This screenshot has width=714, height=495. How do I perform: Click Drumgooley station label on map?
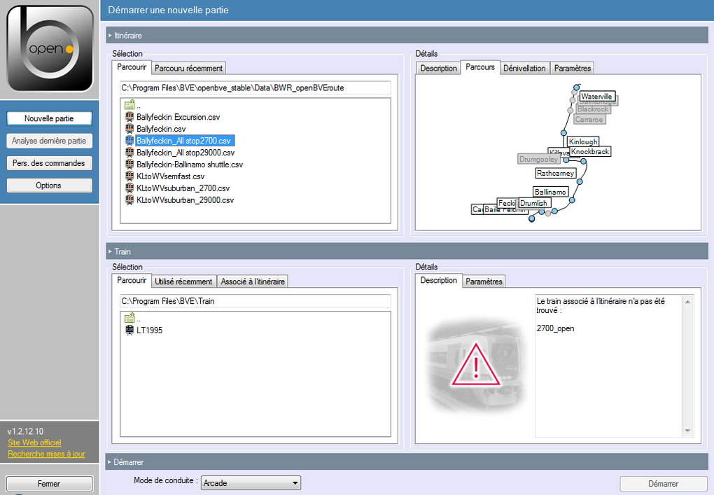click(539, 159)
